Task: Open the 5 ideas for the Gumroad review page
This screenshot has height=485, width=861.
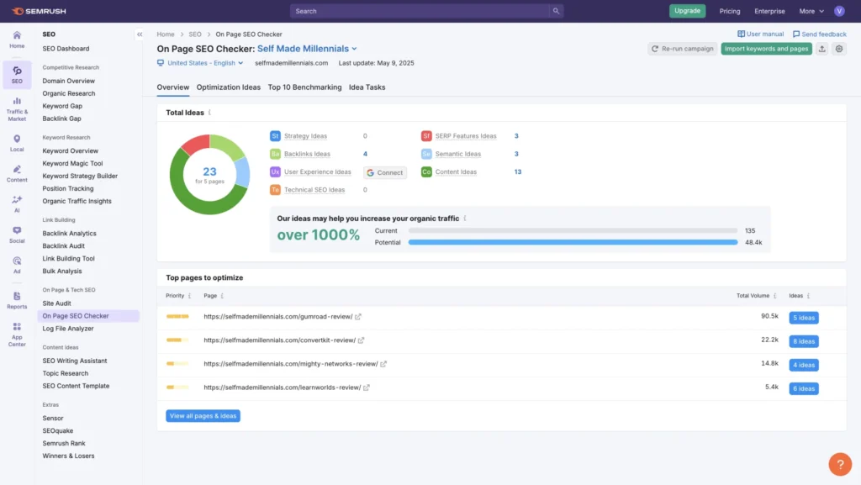Action: 802,317
